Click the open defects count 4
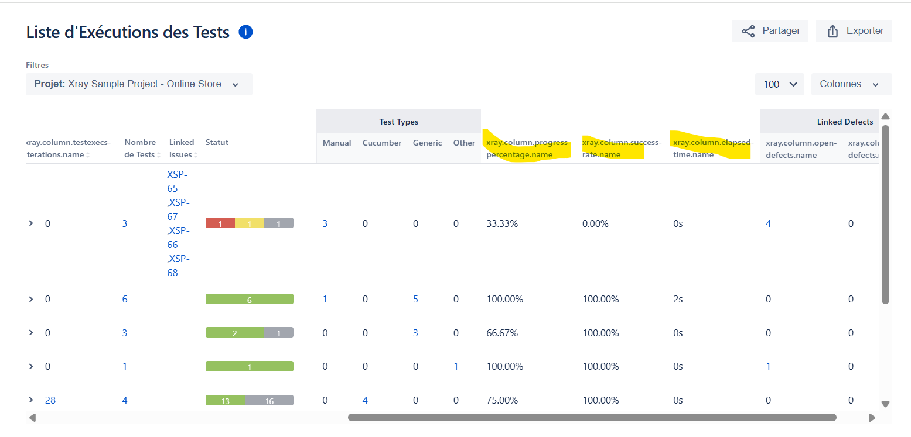Screen dimensions: 911x437 (x=768, y=223)
